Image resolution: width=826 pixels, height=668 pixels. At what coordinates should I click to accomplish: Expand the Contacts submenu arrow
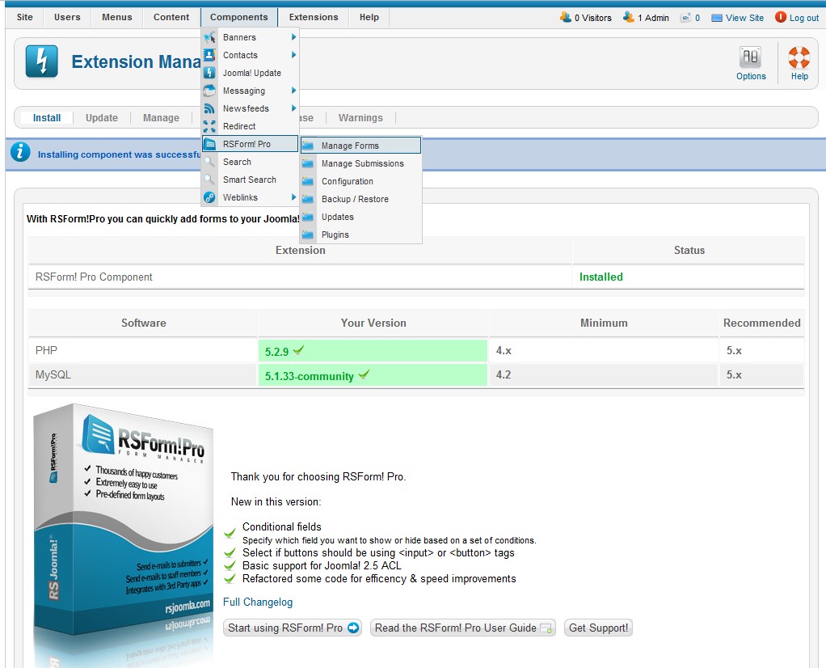(294, 55)
